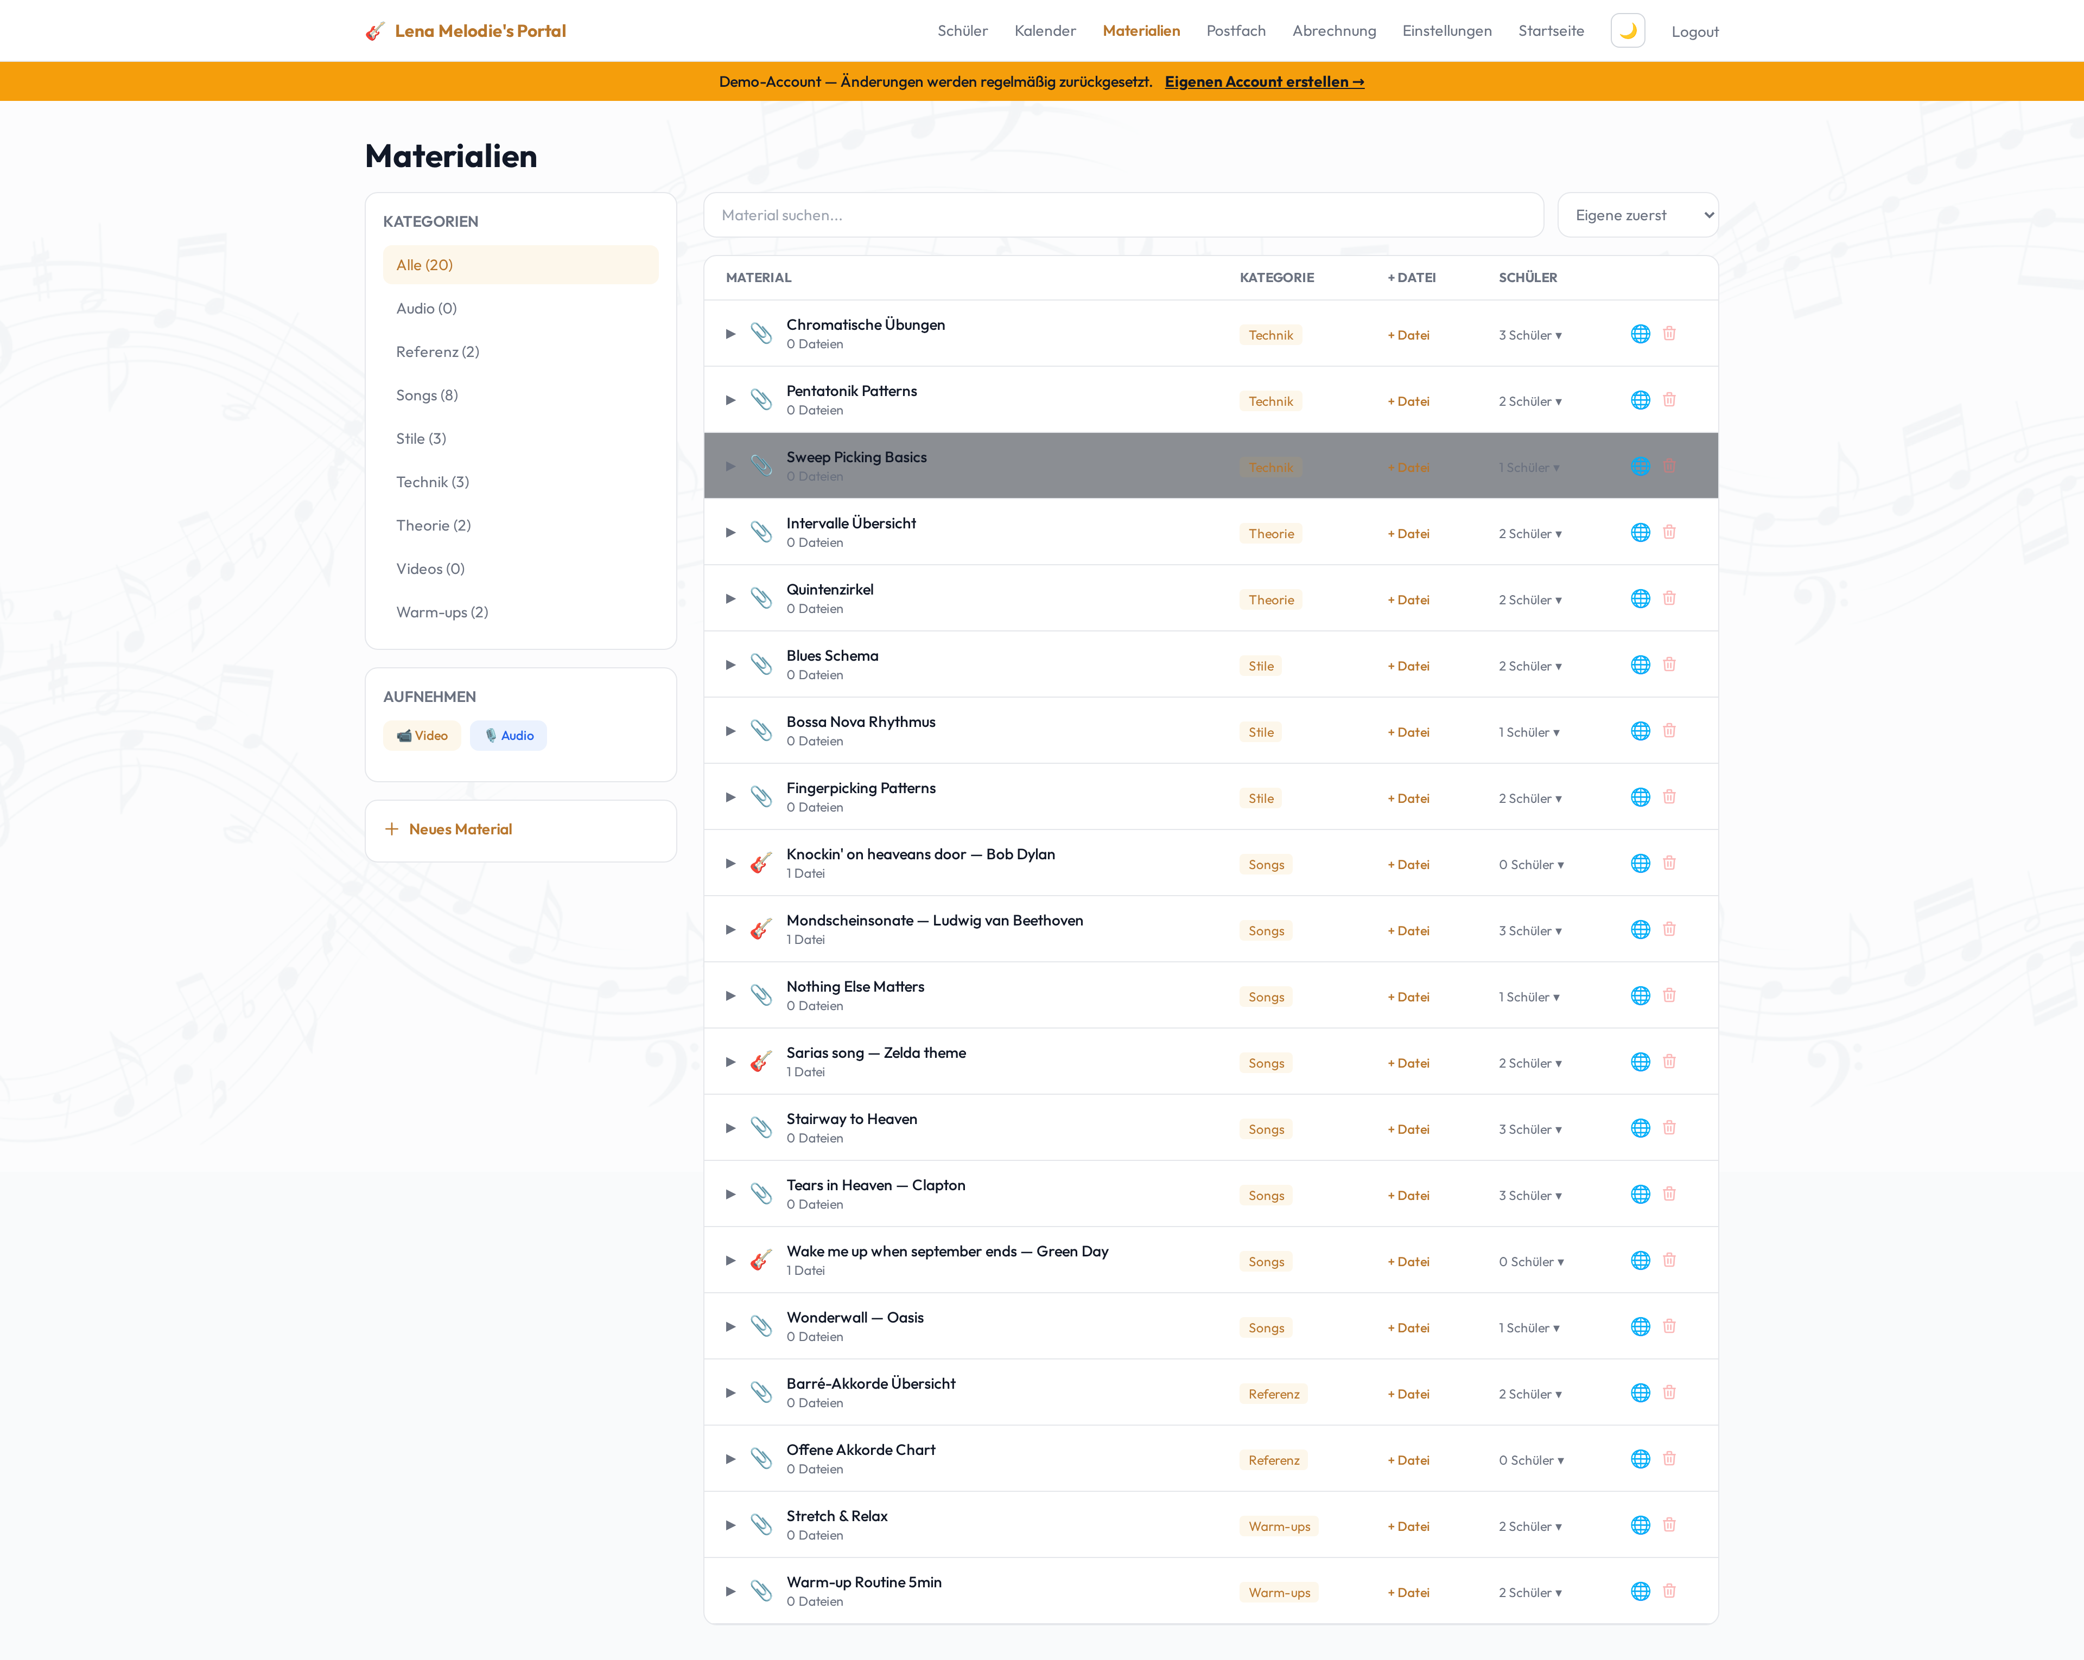Click paperclip icon next to Quintenzirkel
Viewport: 2084px width, 1660px height.
point(761,599)
